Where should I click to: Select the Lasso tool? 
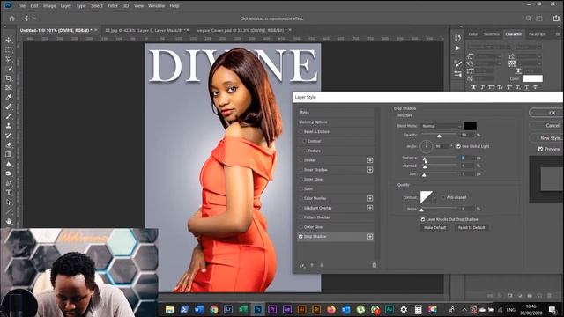tap(9, 59)
